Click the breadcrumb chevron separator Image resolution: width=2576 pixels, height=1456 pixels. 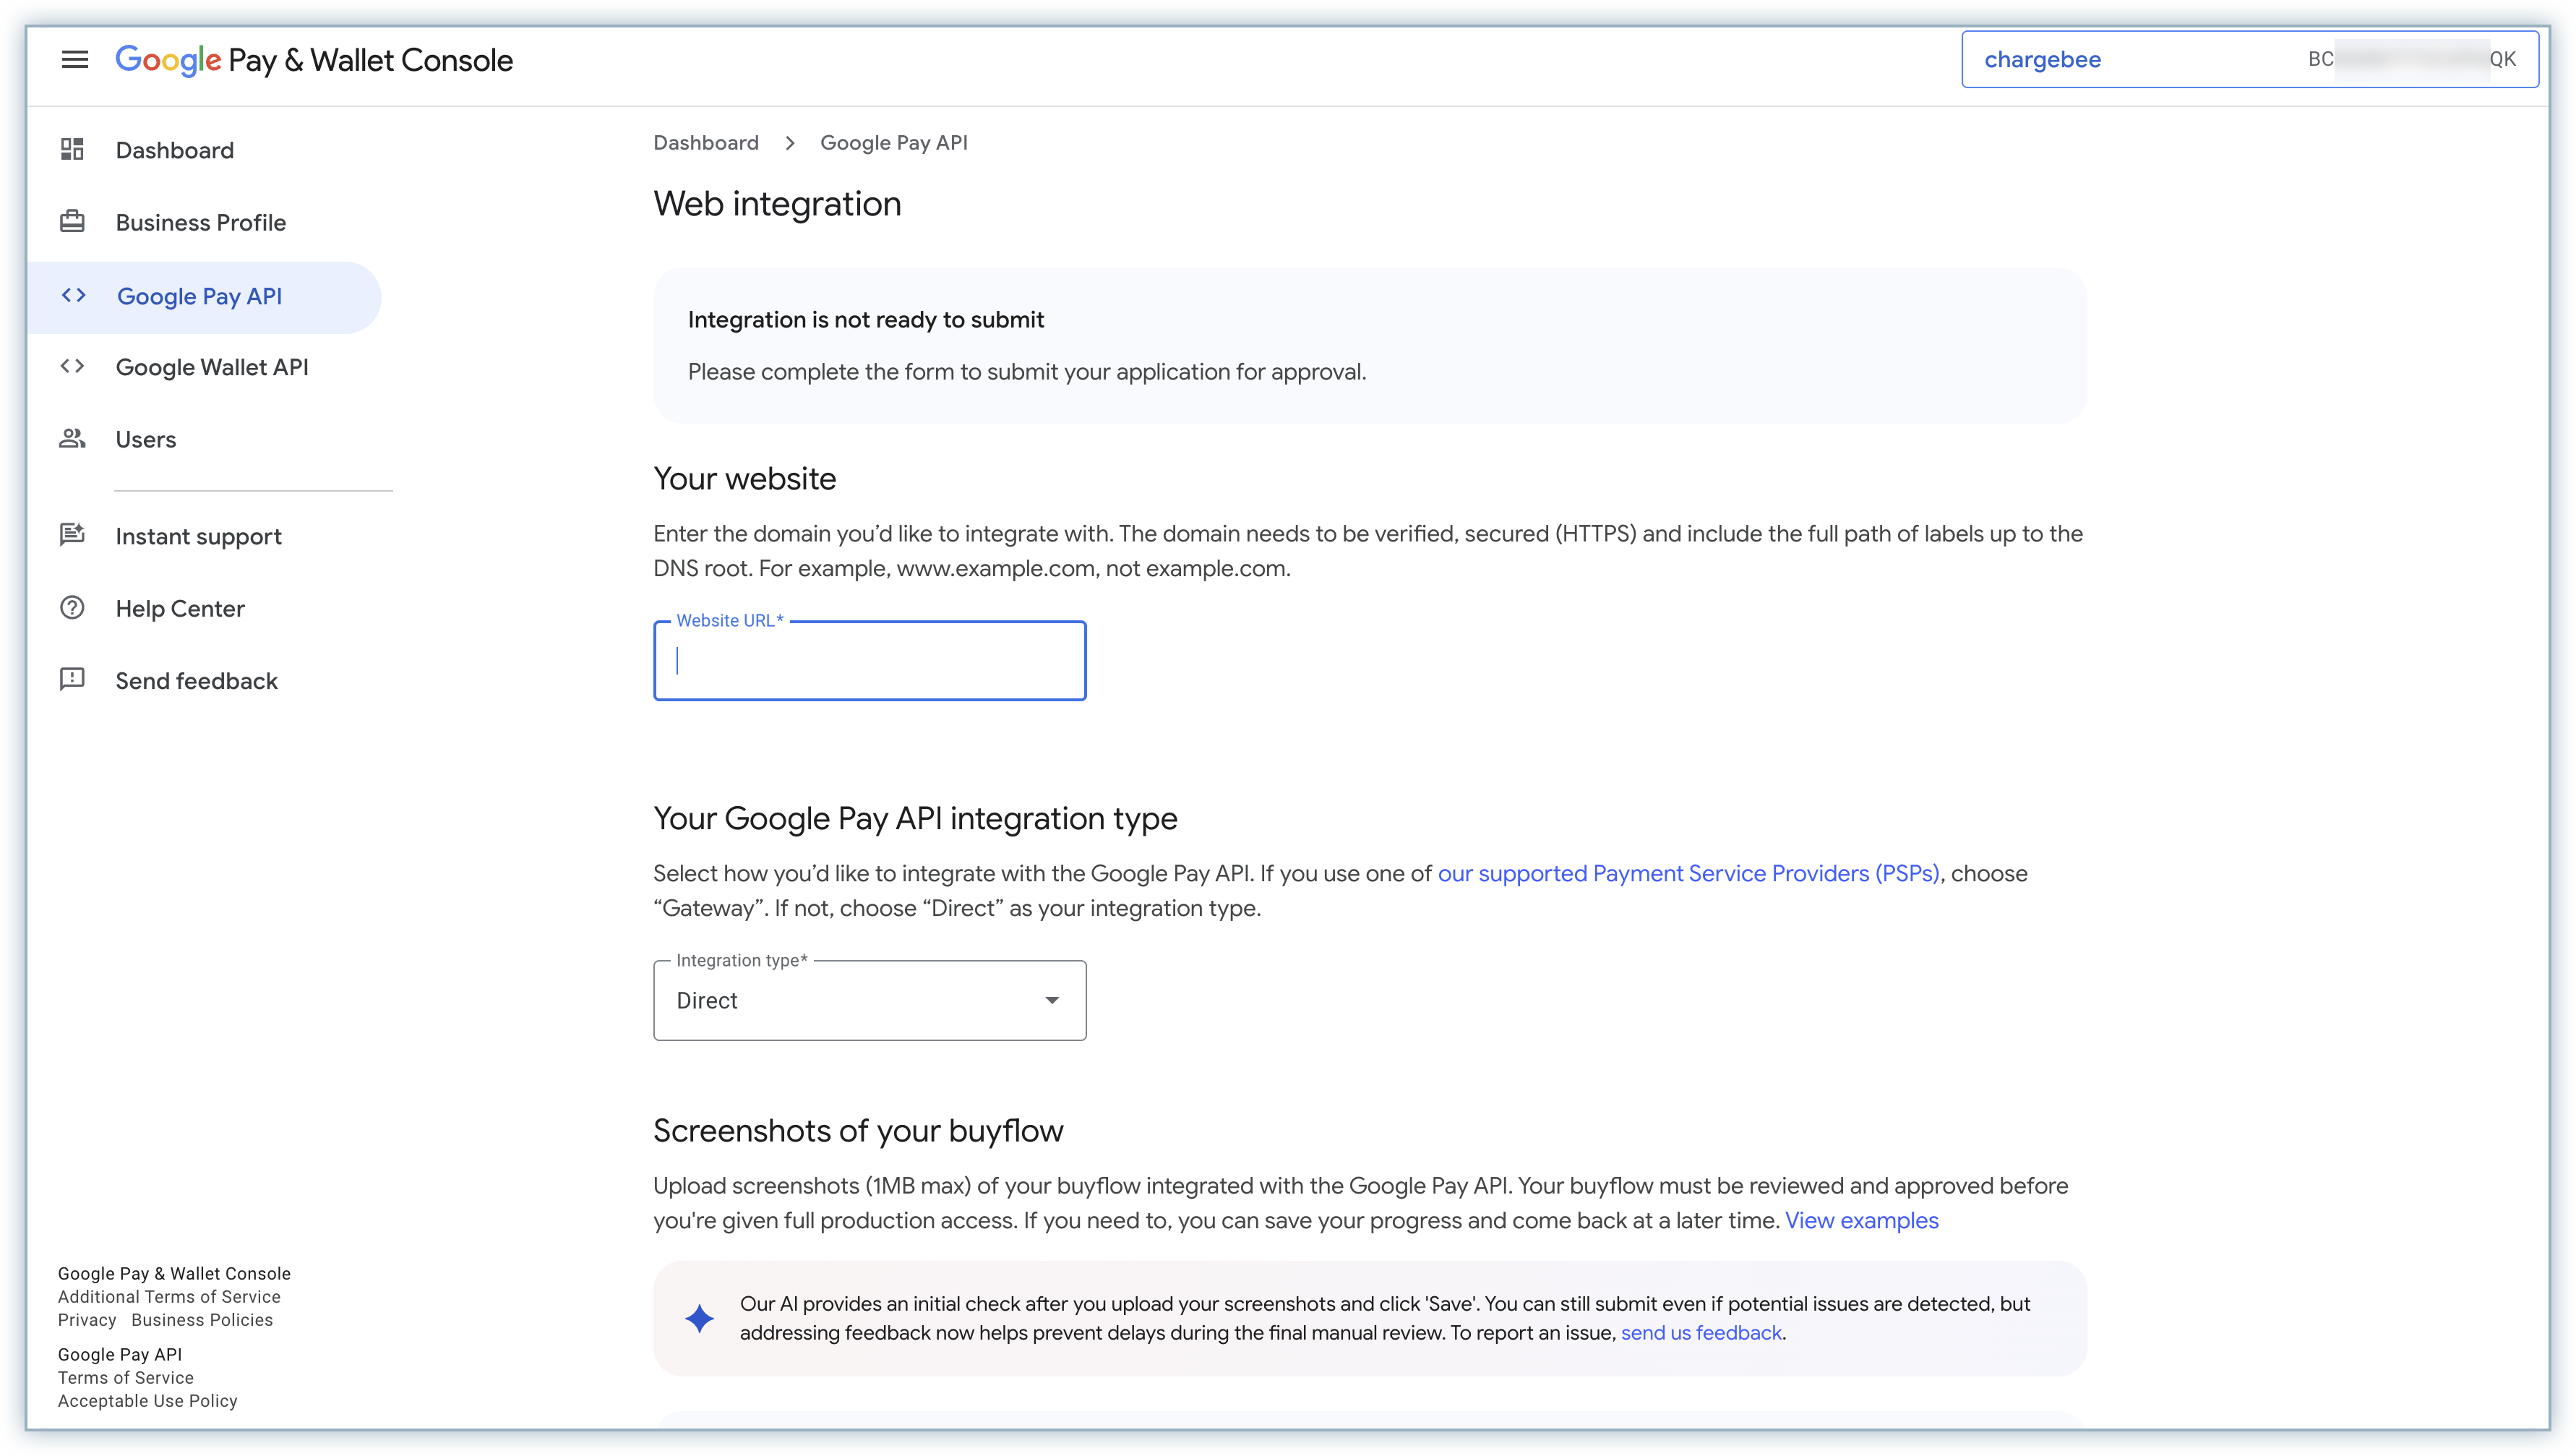[x=790, y=143]
